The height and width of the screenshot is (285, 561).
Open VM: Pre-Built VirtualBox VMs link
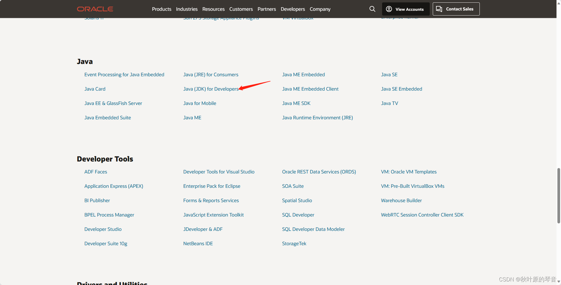[x=413, y=186]
